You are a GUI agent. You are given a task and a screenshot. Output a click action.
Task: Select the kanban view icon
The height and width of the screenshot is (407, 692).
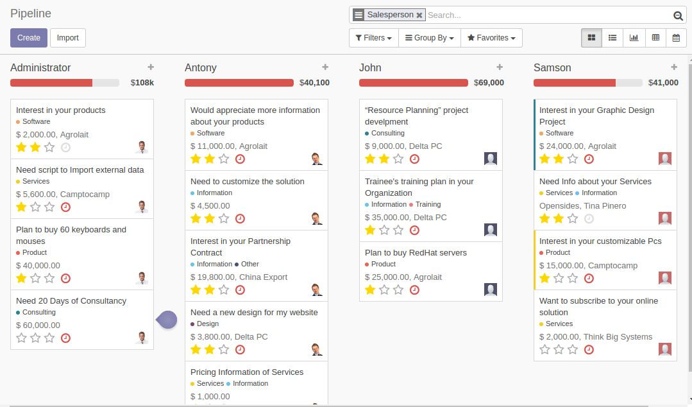[x=590, y=37]
